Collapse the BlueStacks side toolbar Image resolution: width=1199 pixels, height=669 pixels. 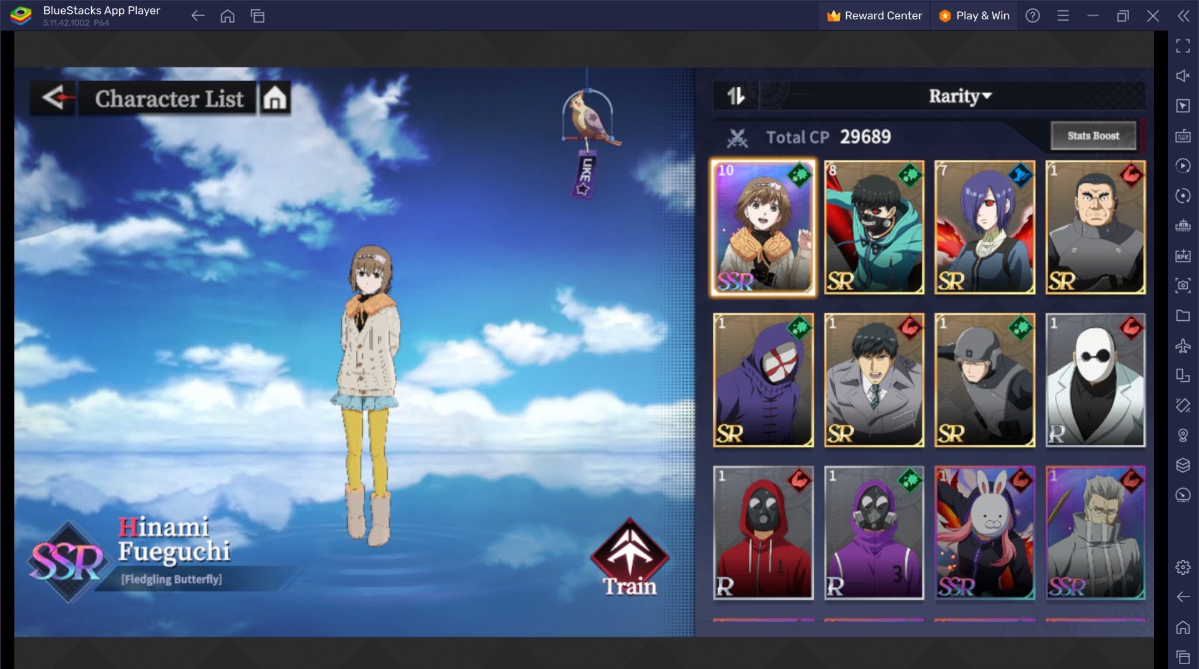point(1183,16)
